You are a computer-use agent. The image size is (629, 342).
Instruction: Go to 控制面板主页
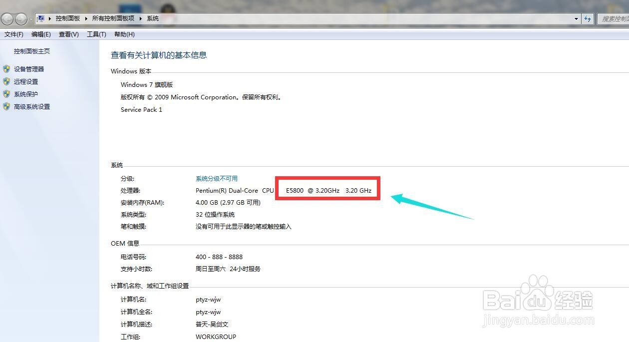31,51
